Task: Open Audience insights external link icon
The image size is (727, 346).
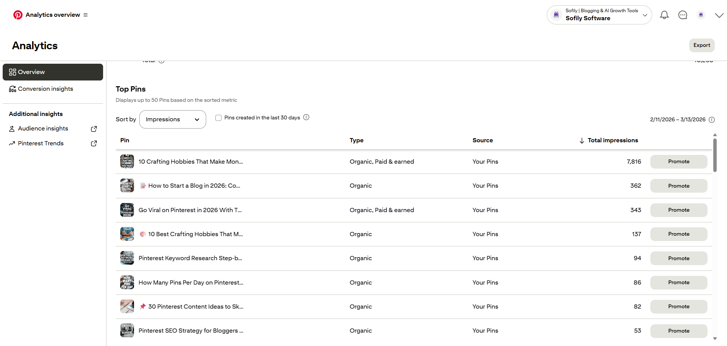Action: pos(94,129)
